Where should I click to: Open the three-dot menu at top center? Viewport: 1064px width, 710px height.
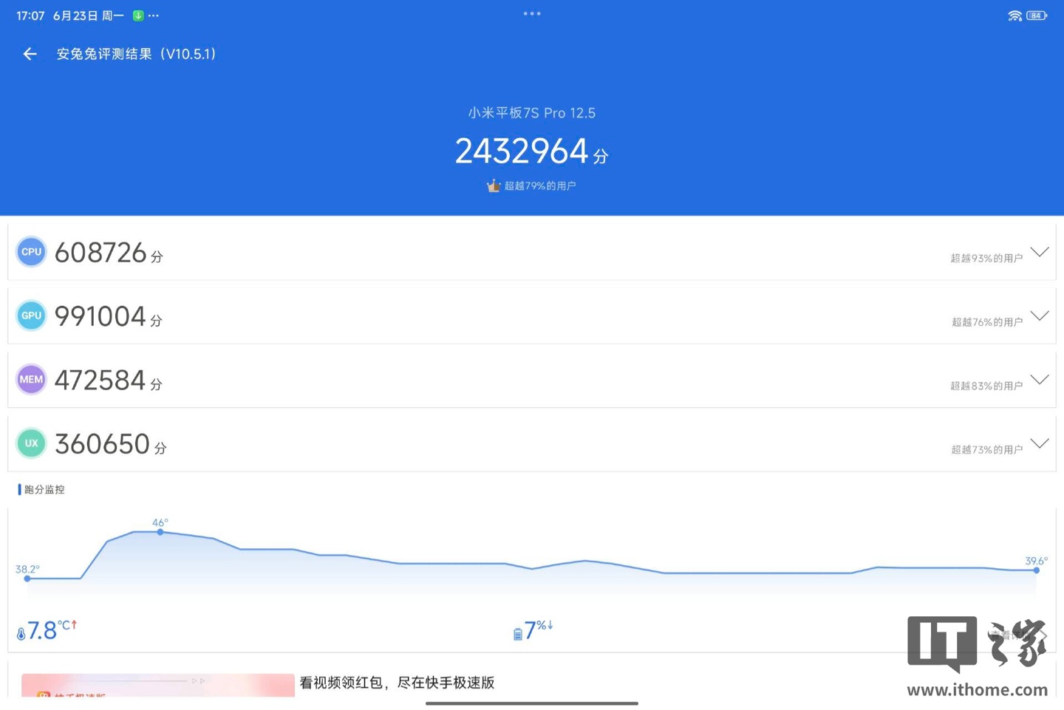tap(532, 13)
